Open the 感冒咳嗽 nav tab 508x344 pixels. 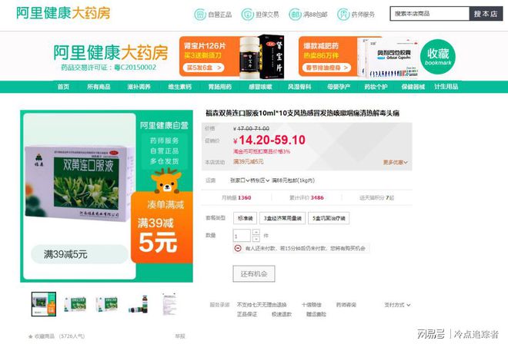point(260,87)
